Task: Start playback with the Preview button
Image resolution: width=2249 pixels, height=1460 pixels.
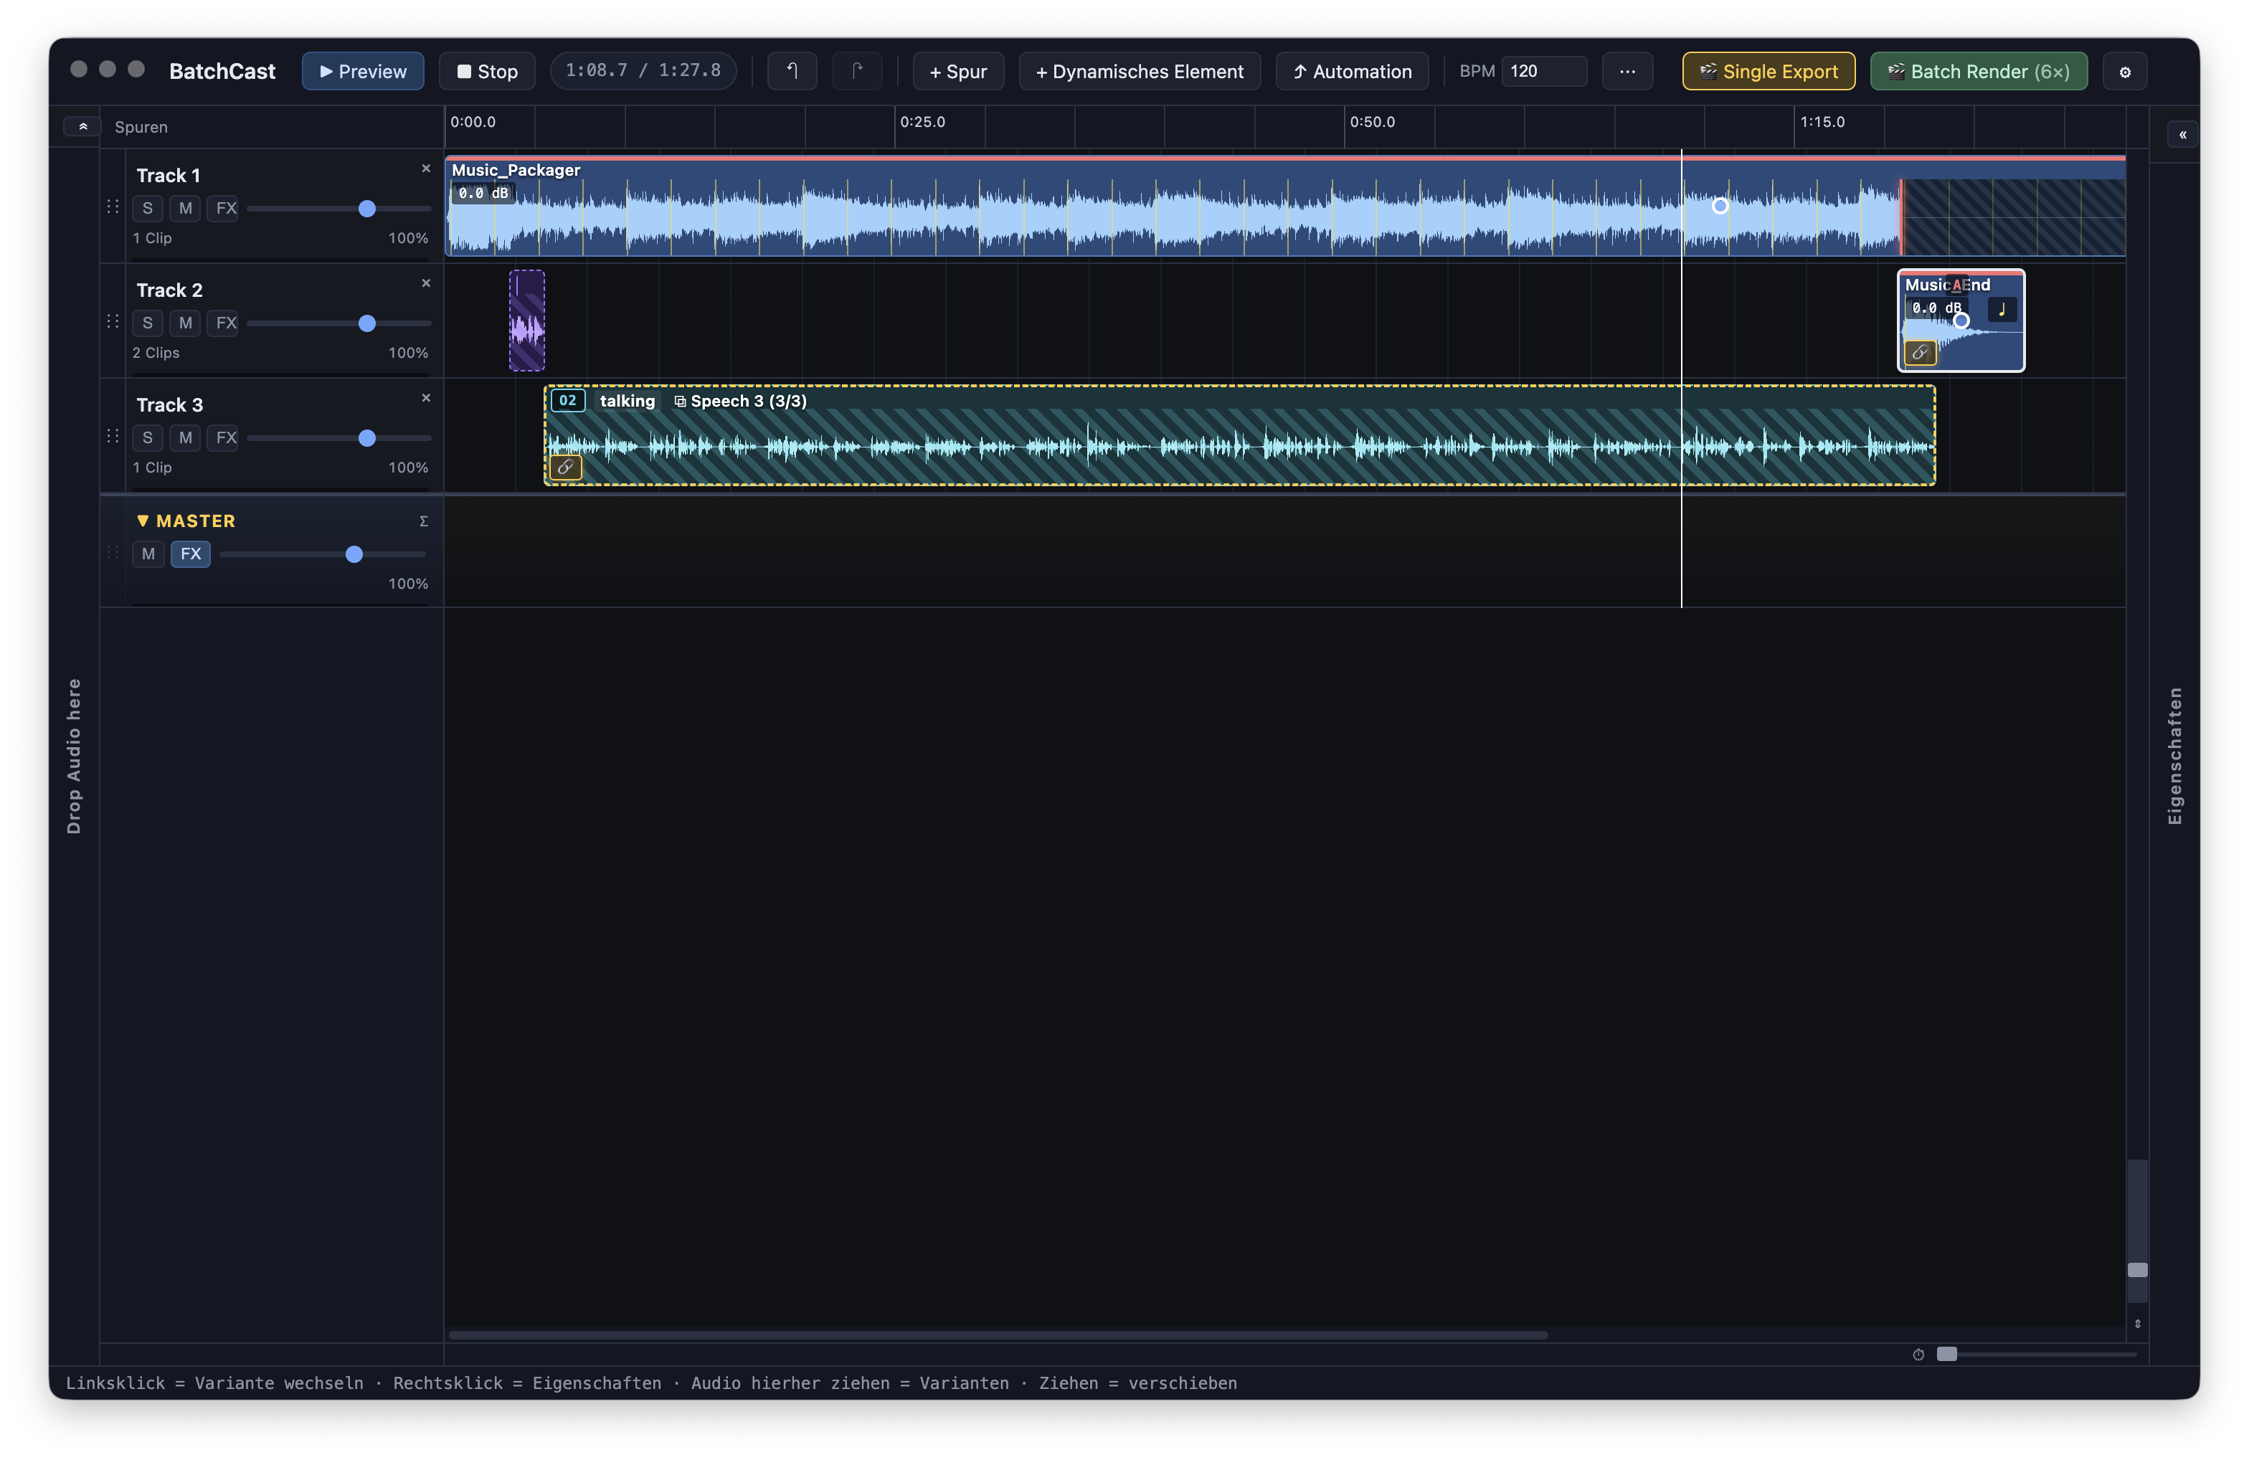Action: pyautogui.click(x=363, y=71)
